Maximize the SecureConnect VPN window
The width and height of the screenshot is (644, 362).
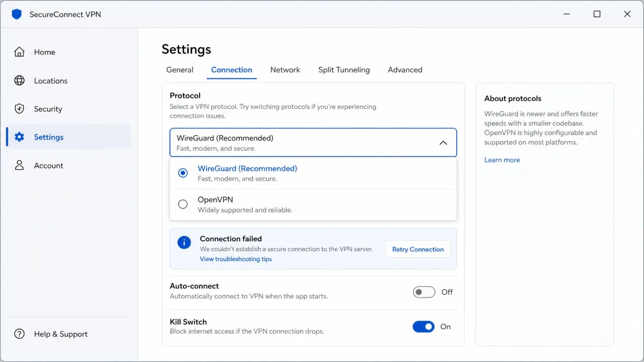tap(597, 14)
